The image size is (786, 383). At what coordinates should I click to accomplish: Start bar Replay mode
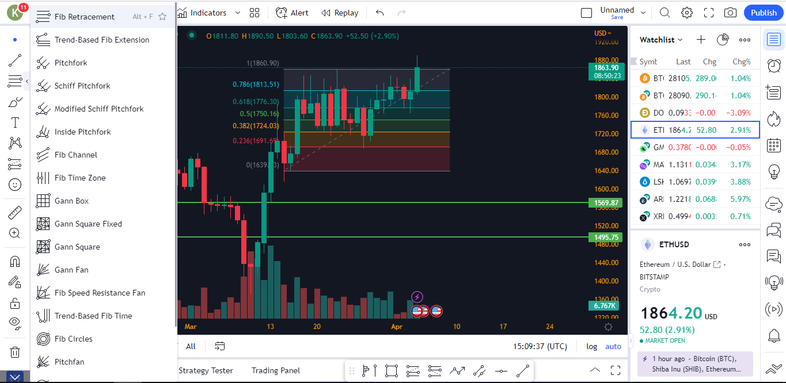pos(340,13)
